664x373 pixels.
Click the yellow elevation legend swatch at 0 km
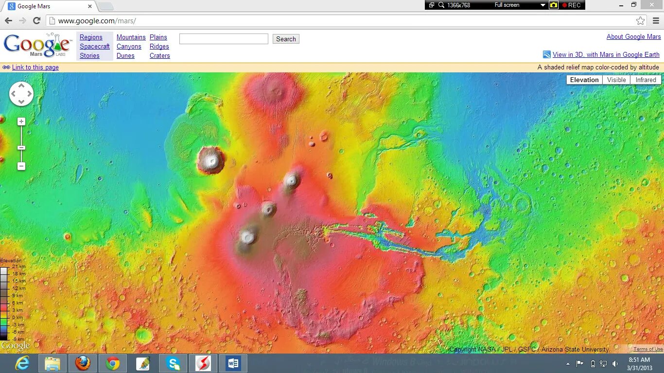click(4, 314)
